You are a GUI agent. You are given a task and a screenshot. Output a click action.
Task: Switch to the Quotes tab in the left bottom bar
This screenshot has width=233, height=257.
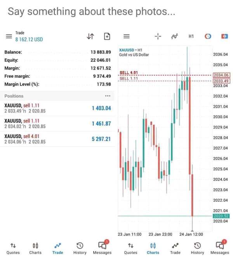pyautogui.click(x=13, y=249)
